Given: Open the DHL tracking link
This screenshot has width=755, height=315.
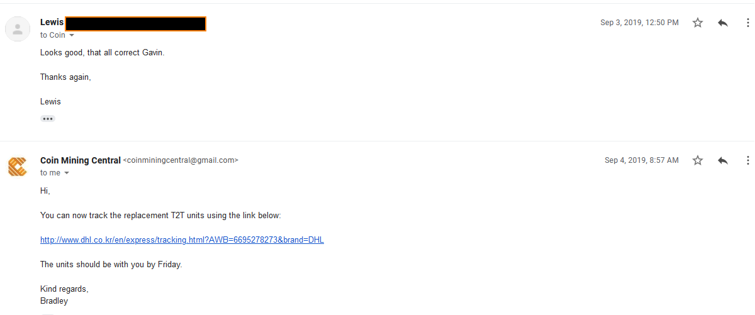Looking at the screenshot, I should [x=182, y=240].
